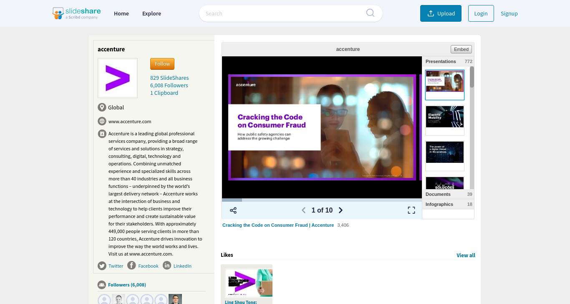Open the LinkedIn text link
The image size is (570, 304).
coord(182,266)
